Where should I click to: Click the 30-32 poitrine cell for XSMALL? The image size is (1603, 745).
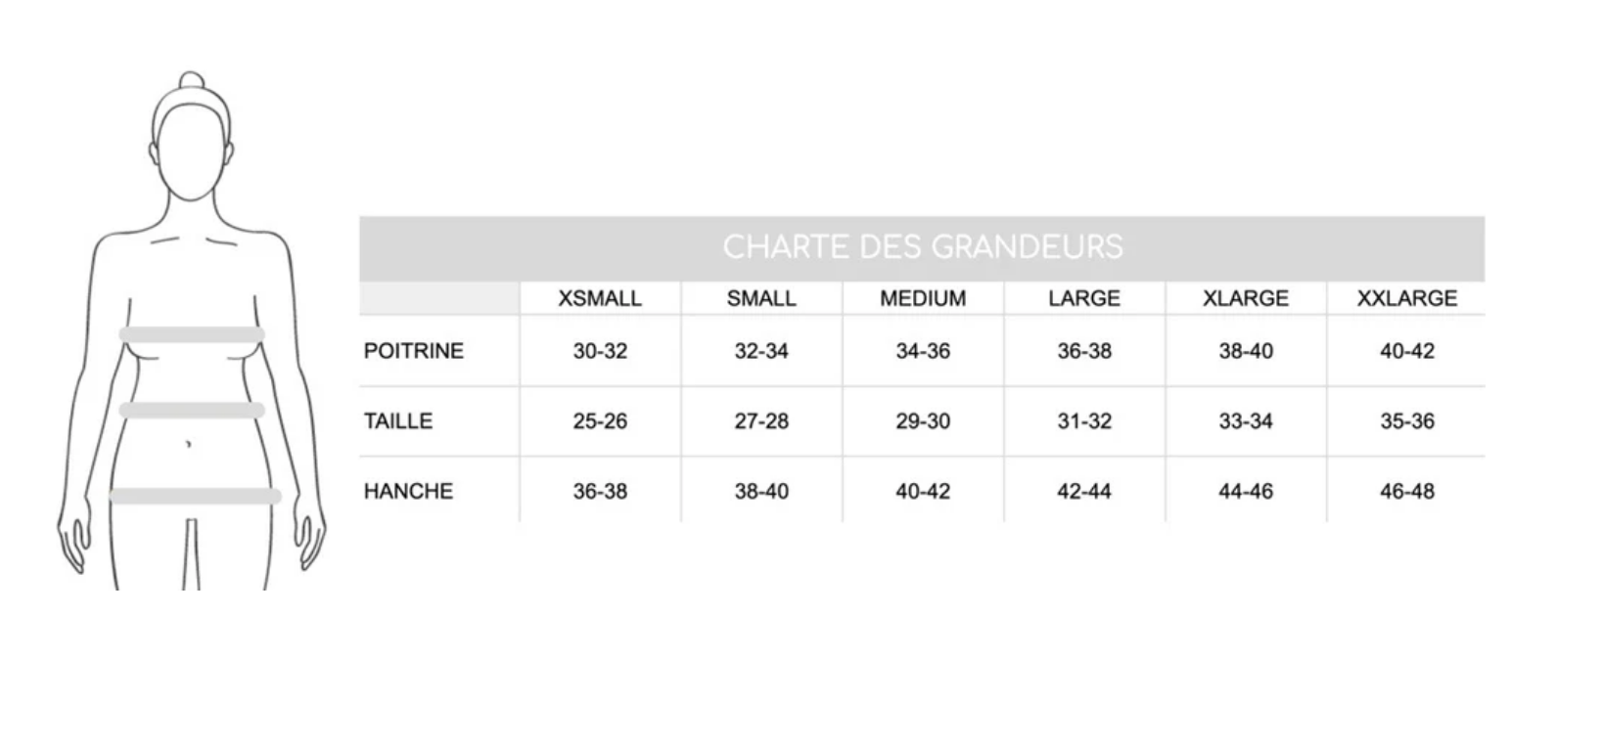click(600, 351)
